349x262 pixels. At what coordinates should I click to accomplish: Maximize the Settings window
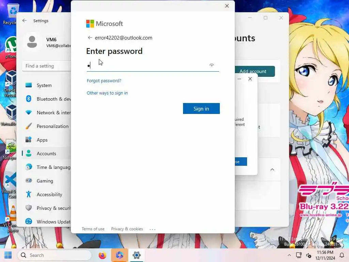[x=265, y=18]
